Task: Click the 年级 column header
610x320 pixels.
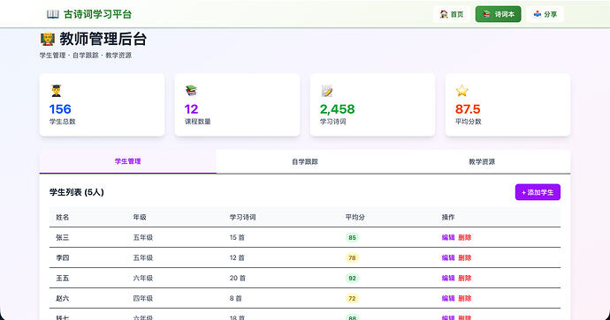Action: click(x=140, y=217)
